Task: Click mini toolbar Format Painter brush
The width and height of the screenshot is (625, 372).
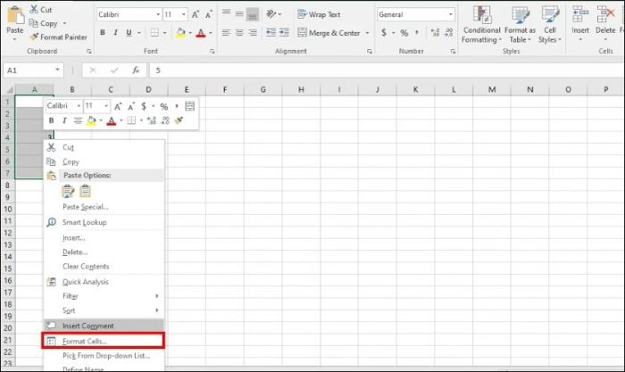Action: (x=179, y=120)
